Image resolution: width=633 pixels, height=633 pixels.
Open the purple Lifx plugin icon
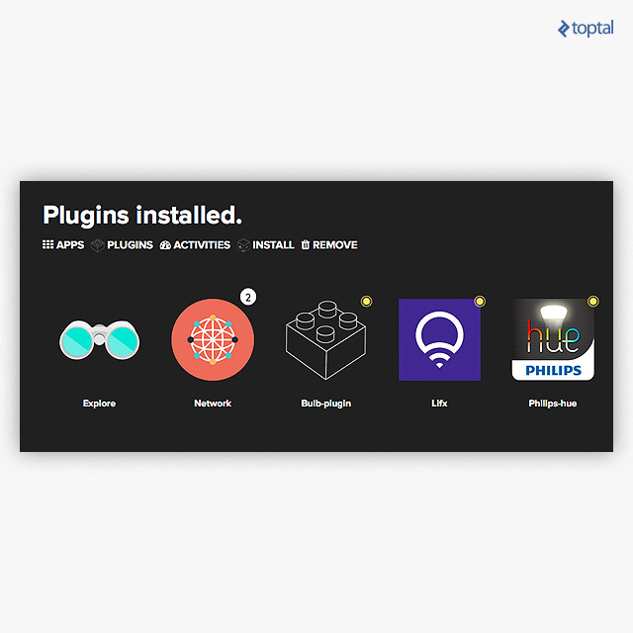click(x=439, y=339)
